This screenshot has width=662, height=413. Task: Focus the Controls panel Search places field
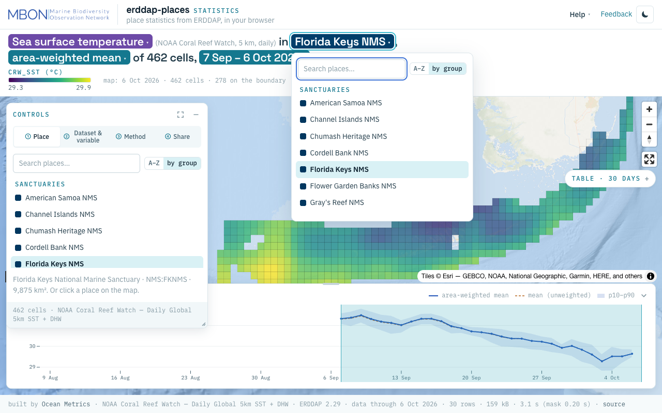click(x=77, y=163)
